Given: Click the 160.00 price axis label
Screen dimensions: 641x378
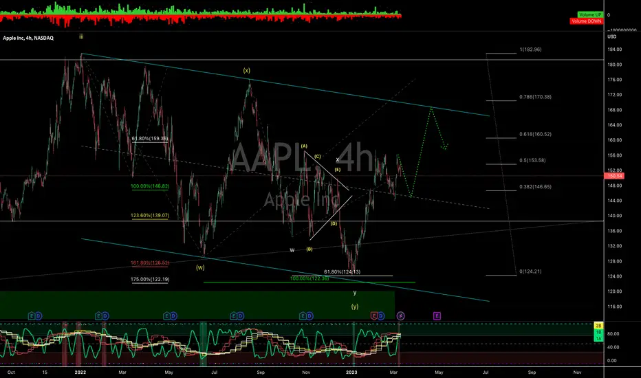Looking at the screenshot, I should pyautogui.click(x=614, y=140).
